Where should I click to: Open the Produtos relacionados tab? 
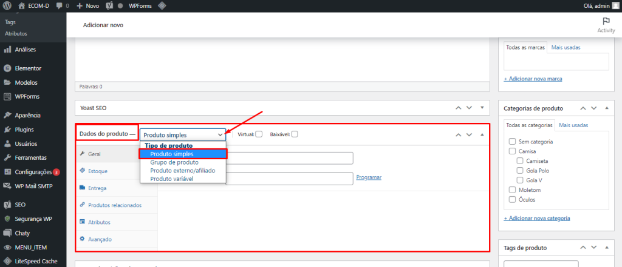tap(117, 205)
